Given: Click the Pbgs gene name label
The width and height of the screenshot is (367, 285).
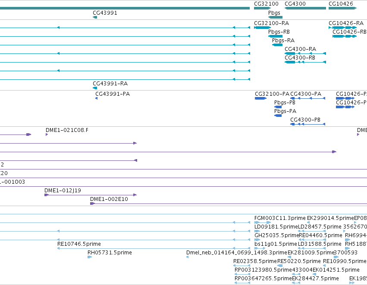Looking at the screenshot, I should (274, 13).
